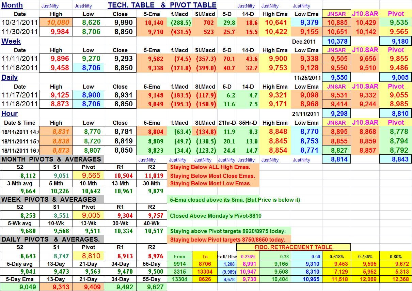Click 'Staying Below ALL High Emas.' note
Viewport: 412px width, 291px height.
coord(210,167)
